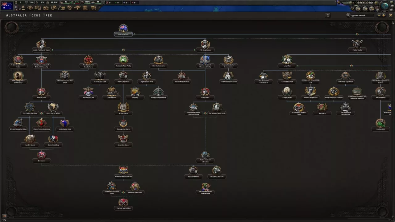Choose the Nauru Pact focus icon
The height and width of the screenshot is (222, 395).
pyautogui.click(x=205, y=92)
